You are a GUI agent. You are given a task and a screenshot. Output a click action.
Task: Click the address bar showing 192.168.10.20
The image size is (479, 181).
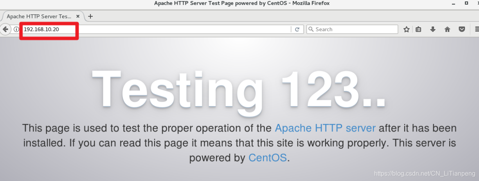pos(157,29)
